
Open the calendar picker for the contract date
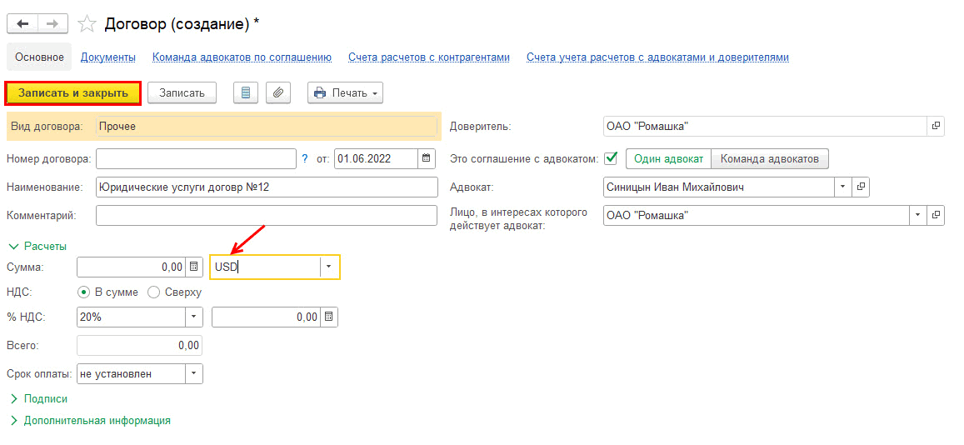427,158
